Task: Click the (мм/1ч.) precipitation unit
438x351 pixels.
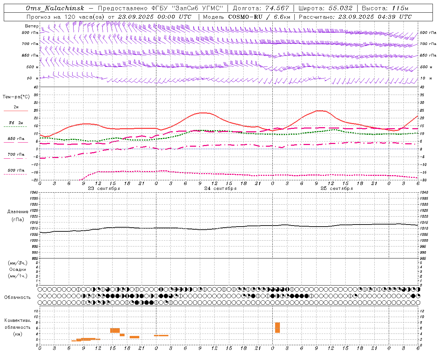Action: pos(17,276)
